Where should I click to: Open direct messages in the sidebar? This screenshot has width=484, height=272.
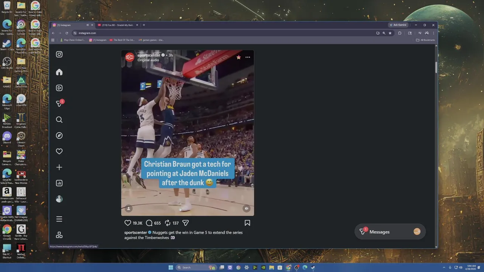coord(59,104)
